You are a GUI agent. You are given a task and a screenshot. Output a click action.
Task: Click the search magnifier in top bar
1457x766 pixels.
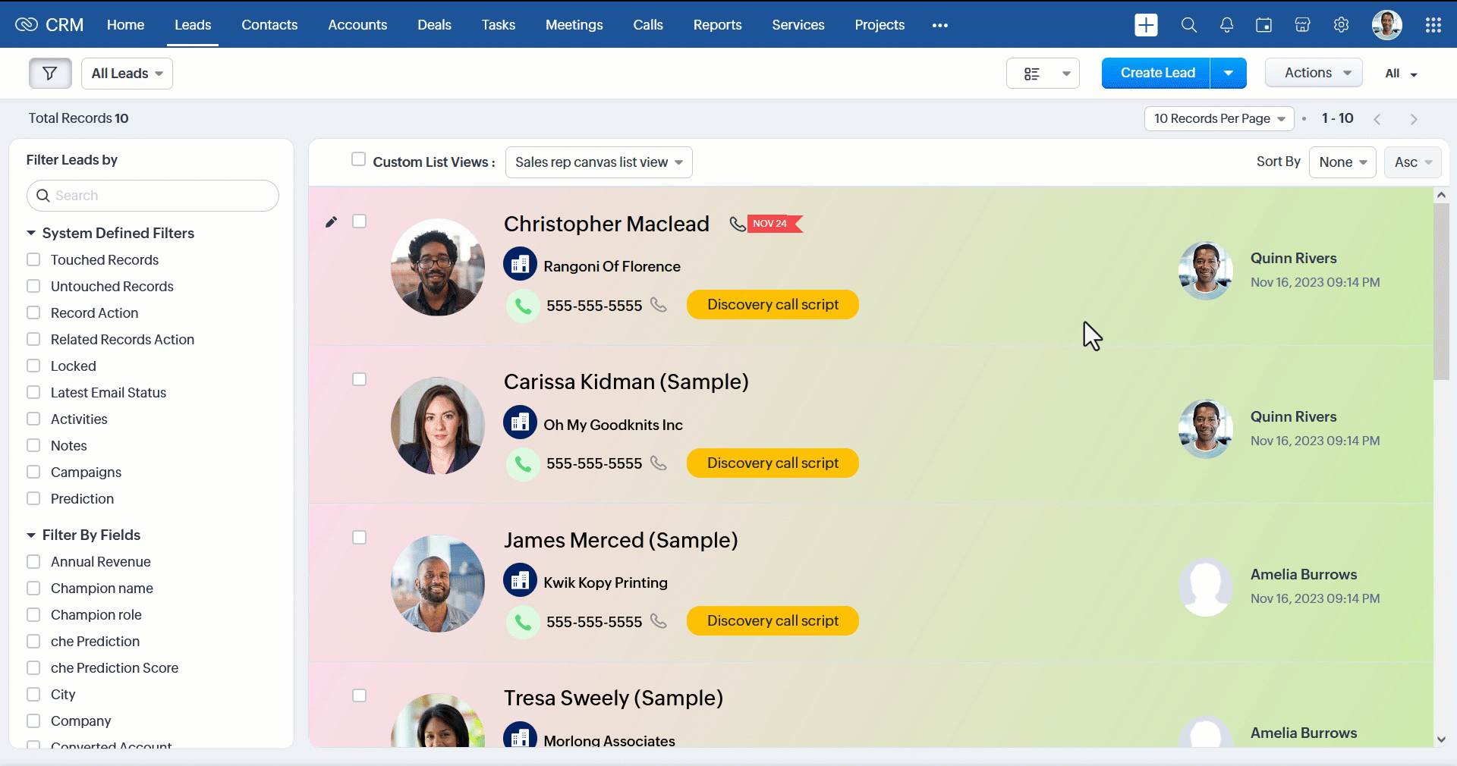(x=1188, y=25)
